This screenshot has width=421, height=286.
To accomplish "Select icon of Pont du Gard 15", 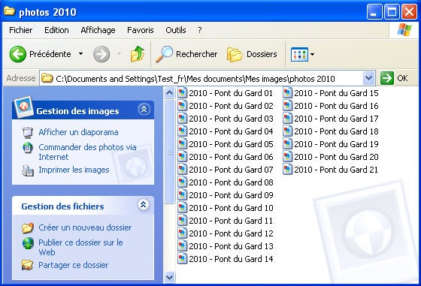I will tap(287, 93).
